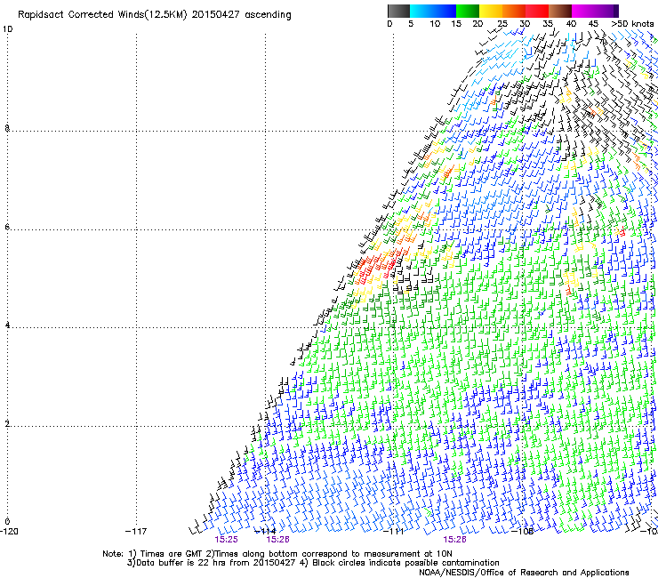The width and height of the screenshot is (658, 578).
Task: Click the date '20150427 ascending' in title
Action: 242,15
